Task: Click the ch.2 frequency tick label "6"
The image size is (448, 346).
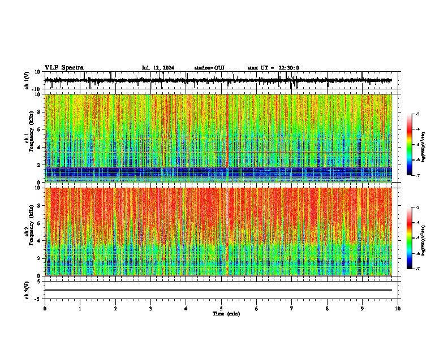Action: pyautogui.click(x=40, y=223)
